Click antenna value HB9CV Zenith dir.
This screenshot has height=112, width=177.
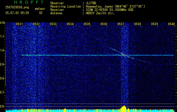pyautogui.click(x=100, y=13)
